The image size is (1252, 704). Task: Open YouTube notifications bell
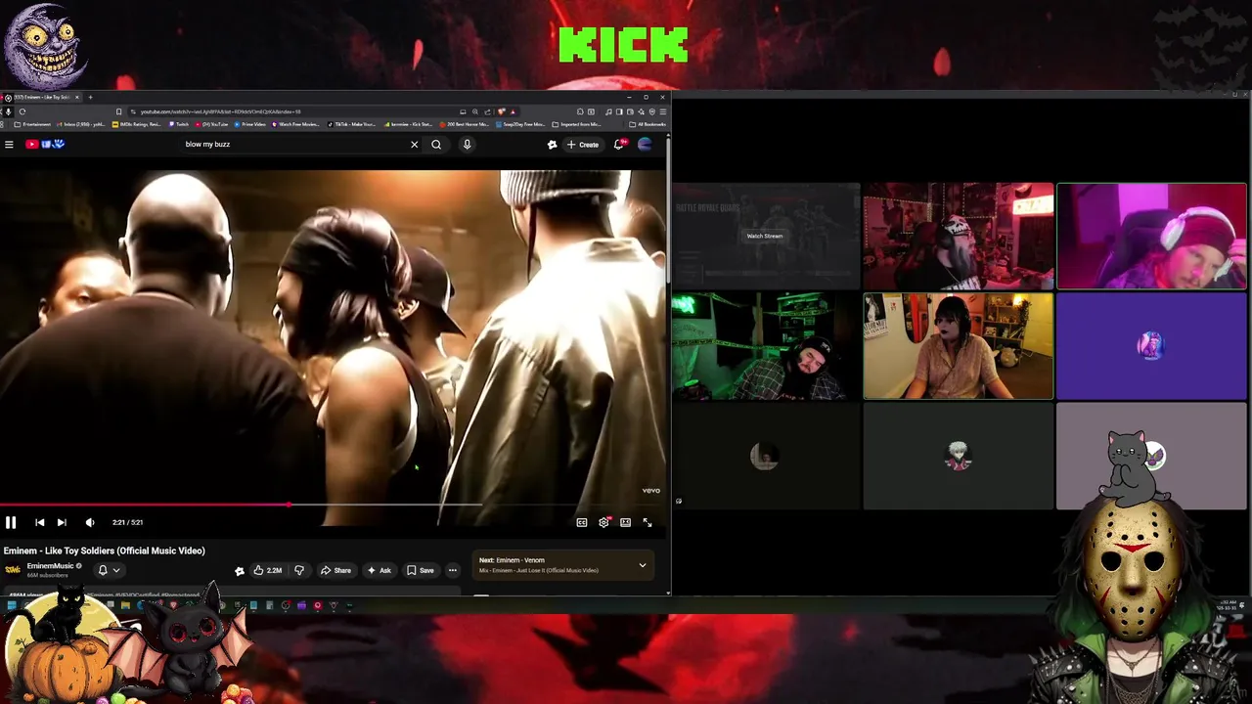[619, 145]
